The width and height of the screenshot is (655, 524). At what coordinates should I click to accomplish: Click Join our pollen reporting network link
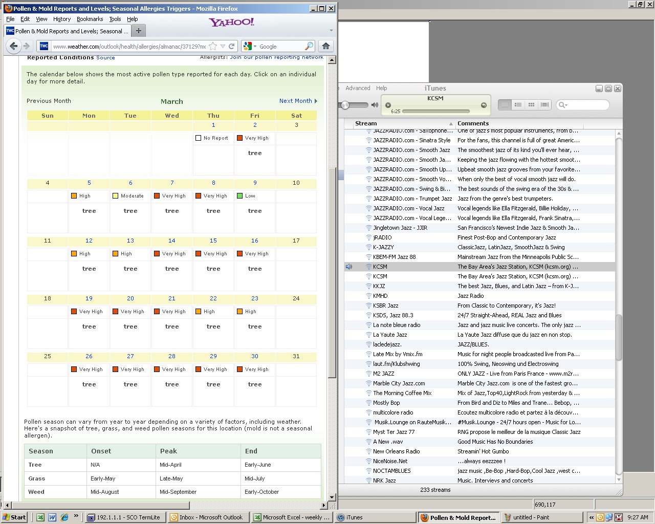coord(276,57)
